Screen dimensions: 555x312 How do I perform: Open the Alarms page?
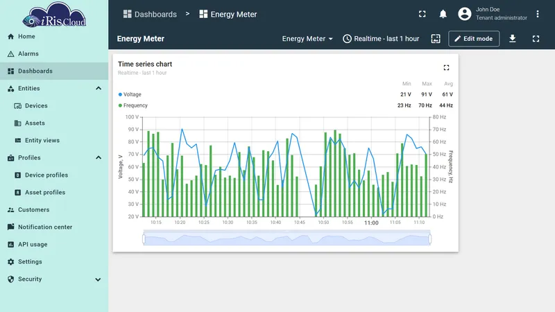click(54, 54)
